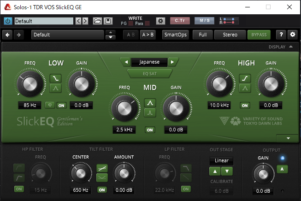Screen dimensions: 301x201
Task: Open plugin settings gear at top right
Action: click(293, 35)
